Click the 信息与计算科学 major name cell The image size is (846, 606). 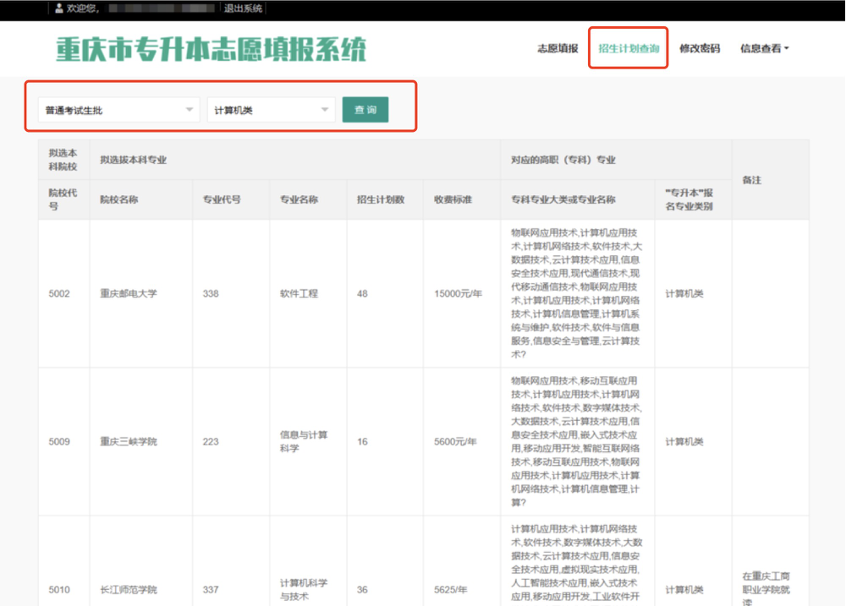click(x=304, y=442)
